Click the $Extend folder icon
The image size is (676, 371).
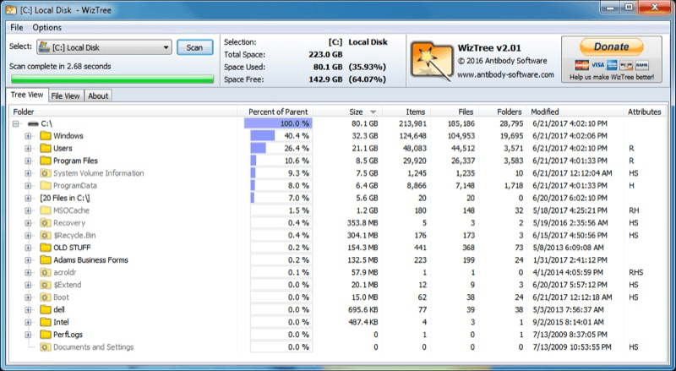pyautogui.click(x=46, y=285)
